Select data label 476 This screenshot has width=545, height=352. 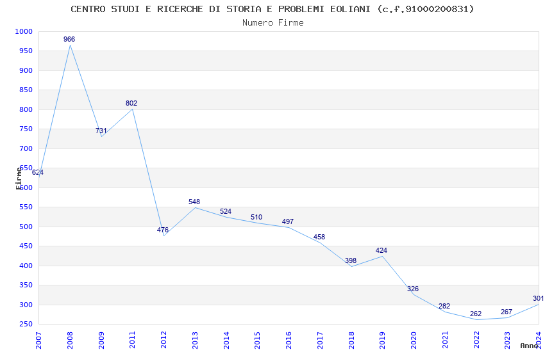(x=163, y=230)
